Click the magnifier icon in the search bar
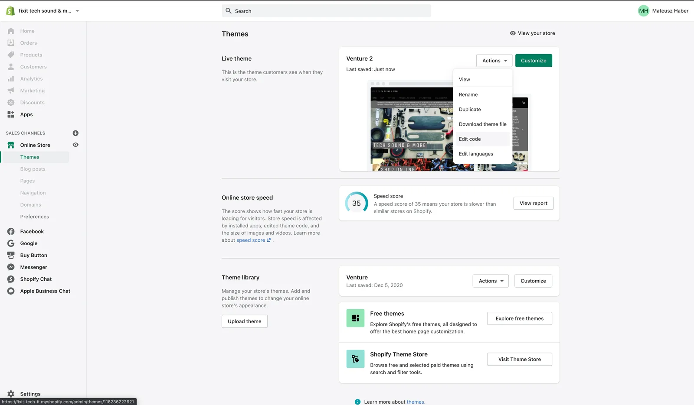694x405 pixels. pos(229,11)
